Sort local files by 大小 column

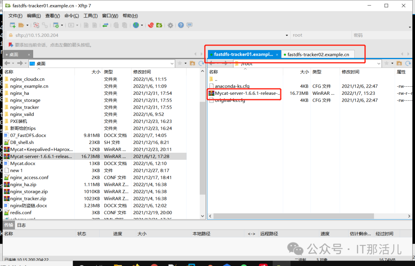(x=88, y=72)
